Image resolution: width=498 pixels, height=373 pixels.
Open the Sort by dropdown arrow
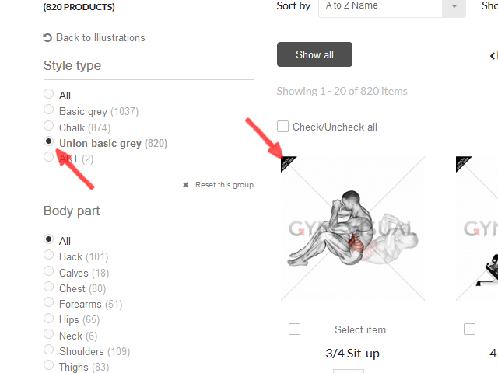click(454, 6)
